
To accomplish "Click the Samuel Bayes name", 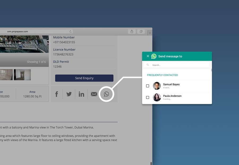I will coord(171,84).
